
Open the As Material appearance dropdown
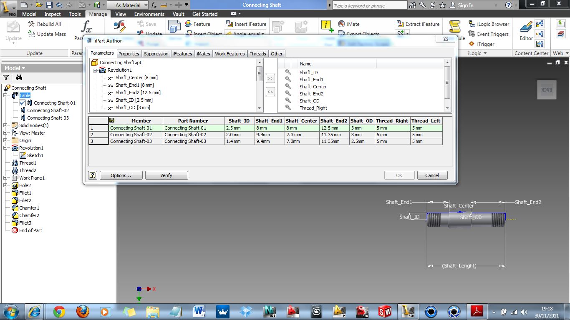[145, 5]
